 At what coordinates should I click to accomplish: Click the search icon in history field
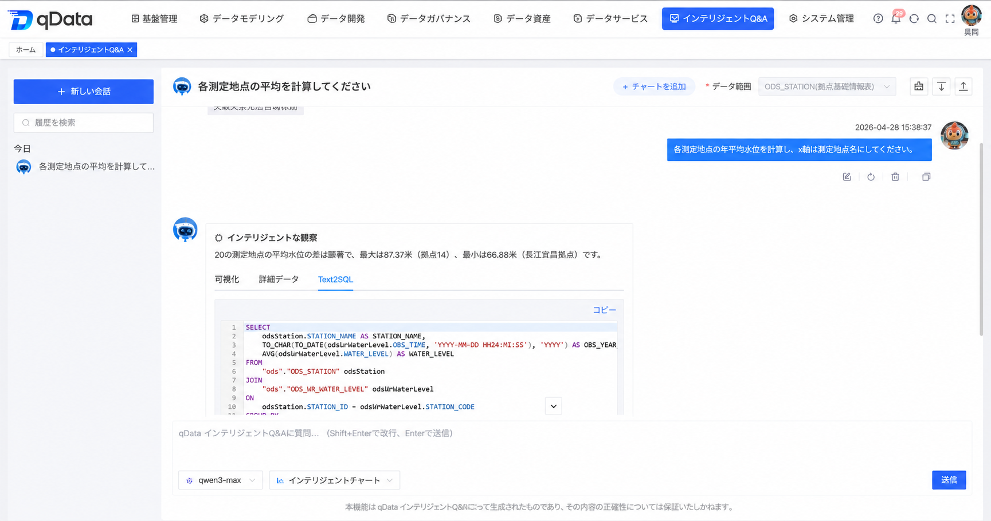click(x=26, y=123)
